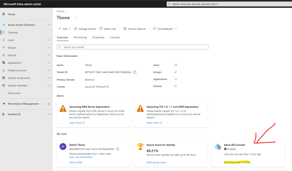Click the Search your tenant field
The width and height of the screenshot is (292, 171).
pos(132,47)
